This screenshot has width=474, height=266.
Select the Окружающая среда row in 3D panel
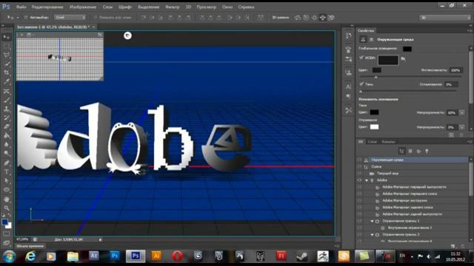(416, 160)
